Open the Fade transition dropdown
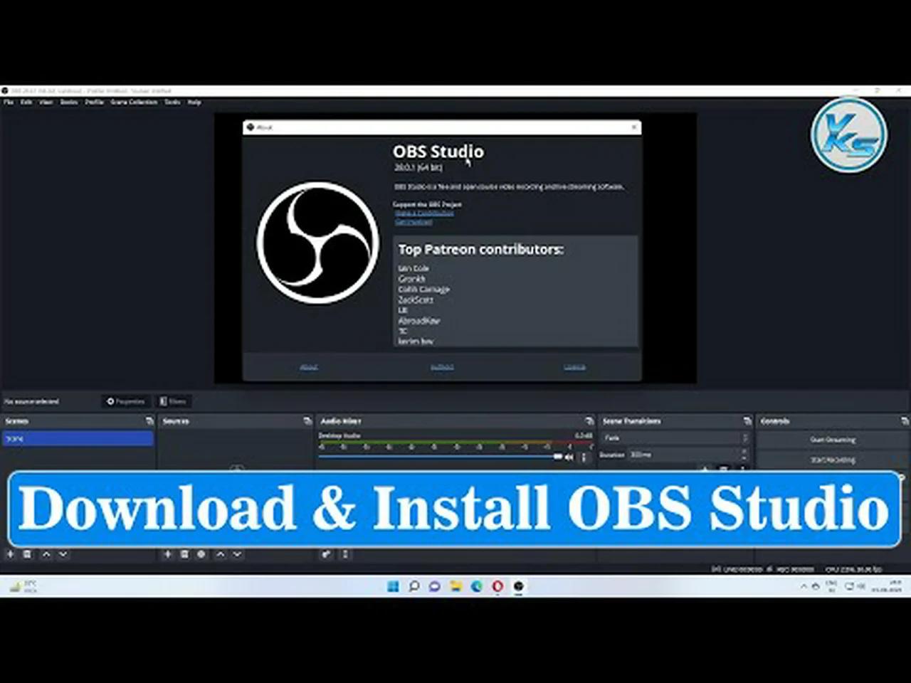 click(744, 438)
